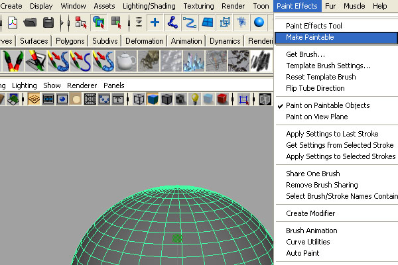Select by object type mode icon
The image size is (398, 265).
[98, 23]
